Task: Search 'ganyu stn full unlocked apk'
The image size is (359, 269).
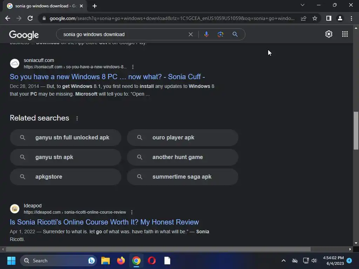Action: pos(66,137)
